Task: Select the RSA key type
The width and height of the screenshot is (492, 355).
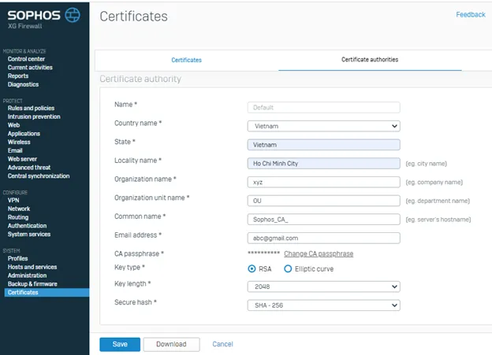Action: [x=252, y=268]
